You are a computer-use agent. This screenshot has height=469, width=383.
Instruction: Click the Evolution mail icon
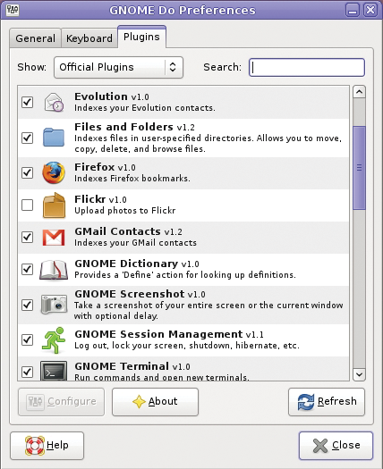click(x=54, y=102)
